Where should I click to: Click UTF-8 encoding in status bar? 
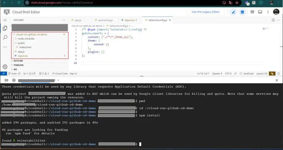coord(228,74)
